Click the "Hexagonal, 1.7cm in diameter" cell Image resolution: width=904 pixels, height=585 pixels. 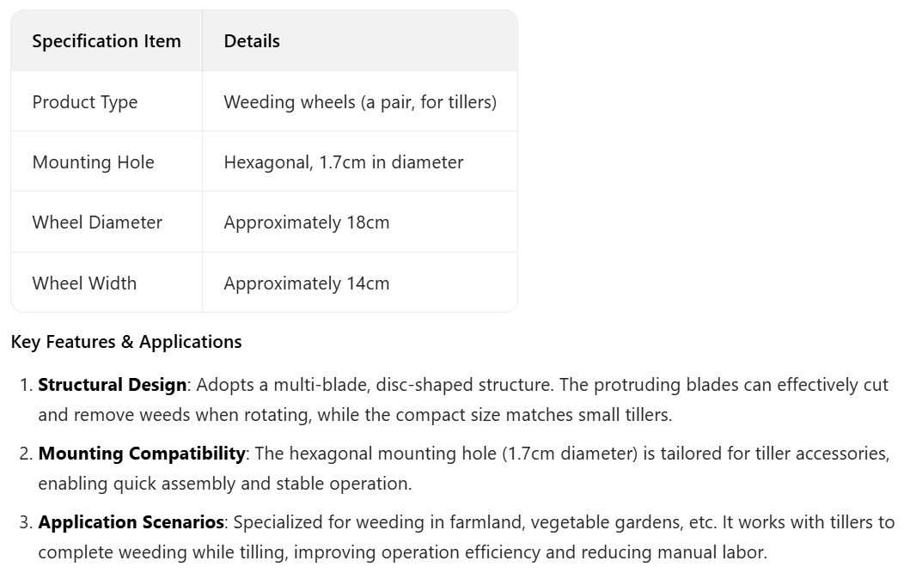343,162
